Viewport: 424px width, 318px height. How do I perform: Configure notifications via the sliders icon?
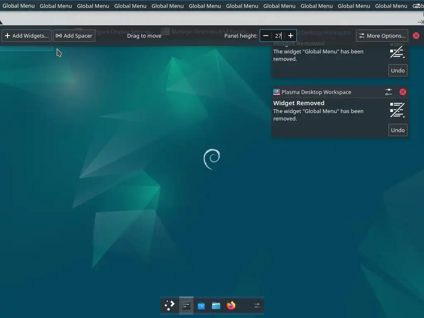pyautogui.click(x=388, y=92)
